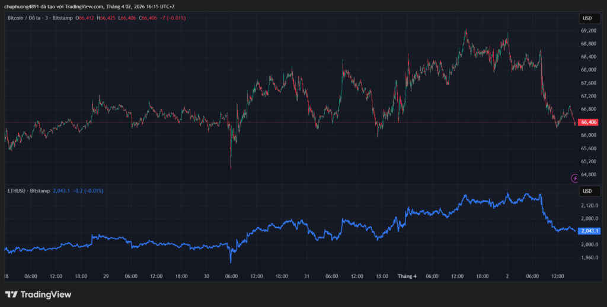The image size is (607, 307).
Task: Click the Tháng 4 date marker on time axis
Action: point(407,276)
